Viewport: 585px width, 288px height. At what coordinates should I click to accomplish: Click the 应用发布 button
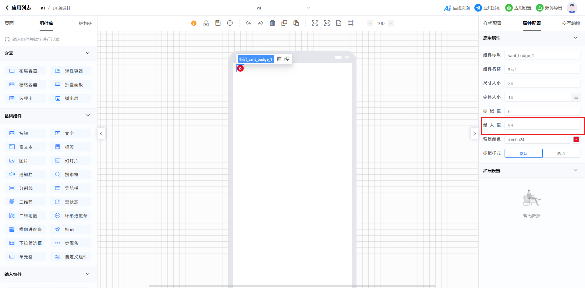488,8
